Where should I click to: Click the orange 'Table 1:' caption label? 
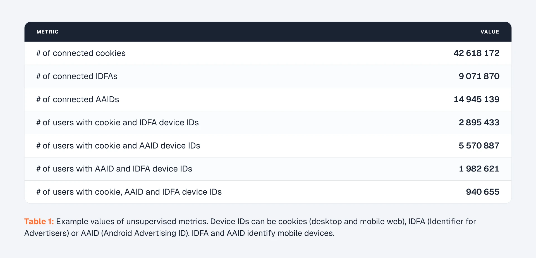39,221
